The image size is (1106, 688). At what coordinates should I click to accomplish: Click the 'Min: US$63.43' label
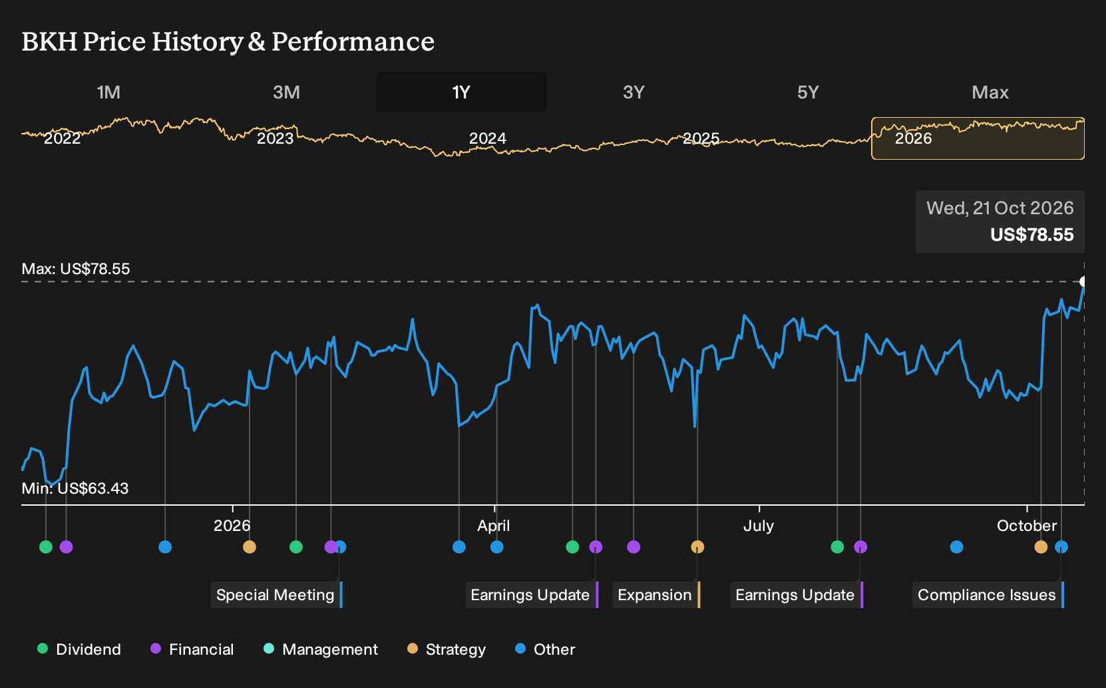[x=75, y=488]
